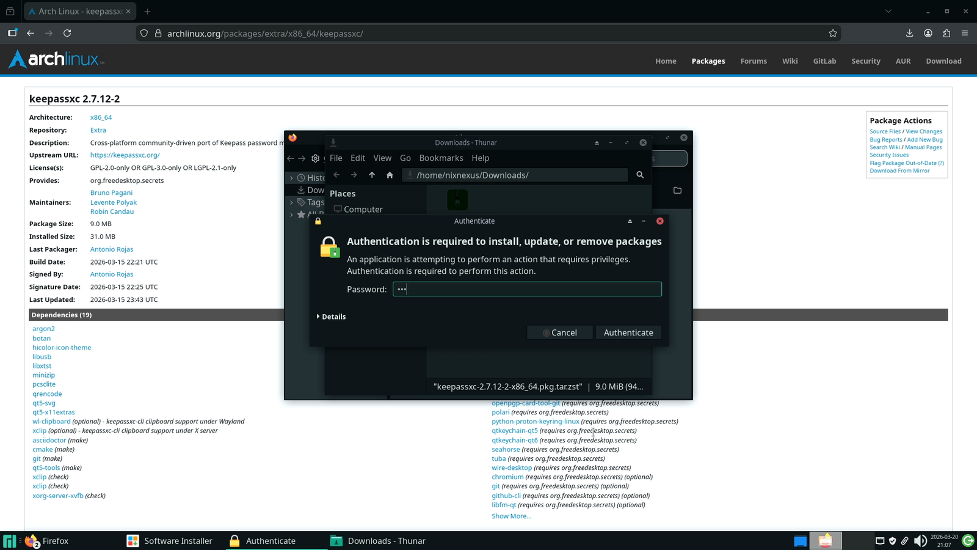Close the Arch Linux keepassxc tab
977x550 pixels.
point(128,11)
